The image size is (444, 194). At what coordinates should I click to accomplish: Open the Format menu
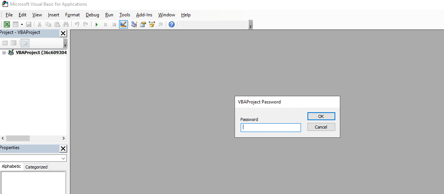pos(72,15)
